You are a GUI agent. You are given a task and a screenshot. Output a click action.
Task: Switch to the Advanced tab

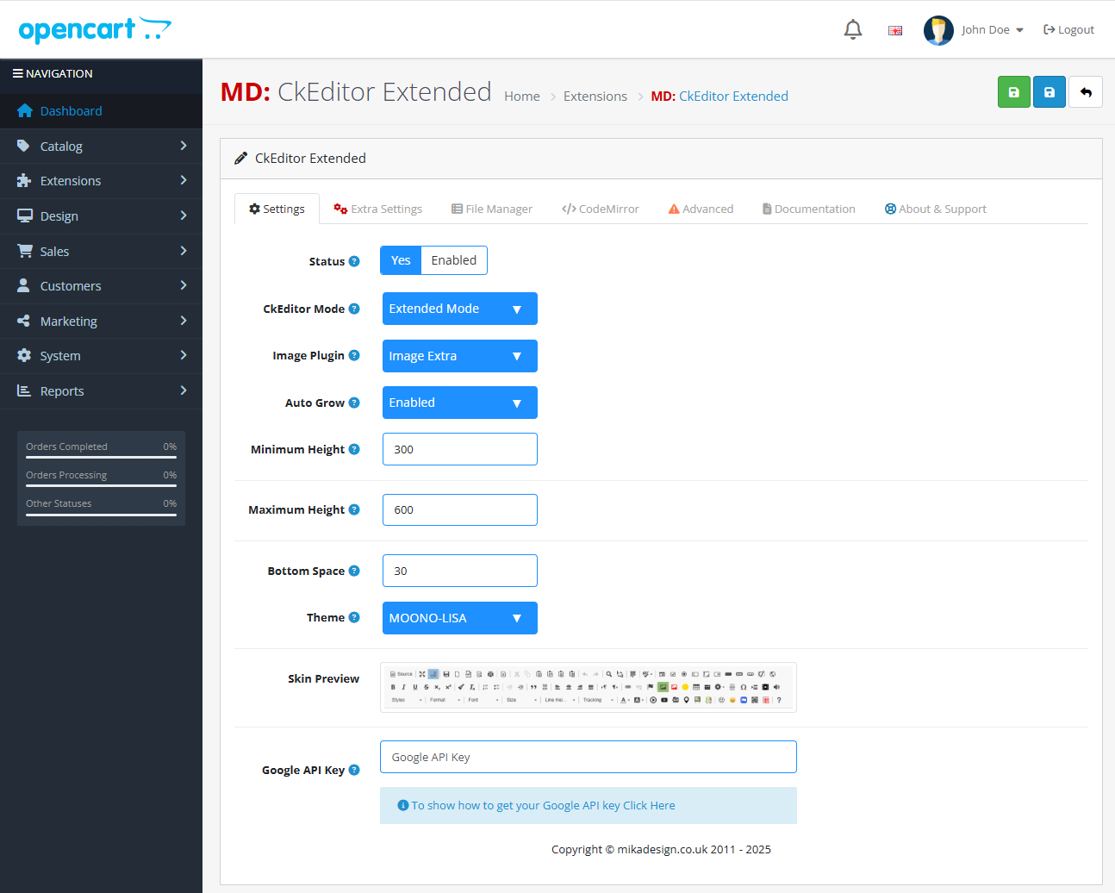click(x=701, y=209)
